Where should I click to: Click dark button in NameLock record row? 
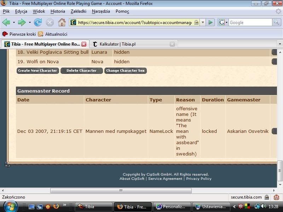point(274,131)
